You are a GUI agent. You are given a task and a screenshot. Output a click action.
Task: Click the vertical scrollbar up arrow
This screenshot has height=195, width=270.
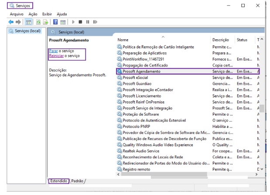click(x=262, y=39)
